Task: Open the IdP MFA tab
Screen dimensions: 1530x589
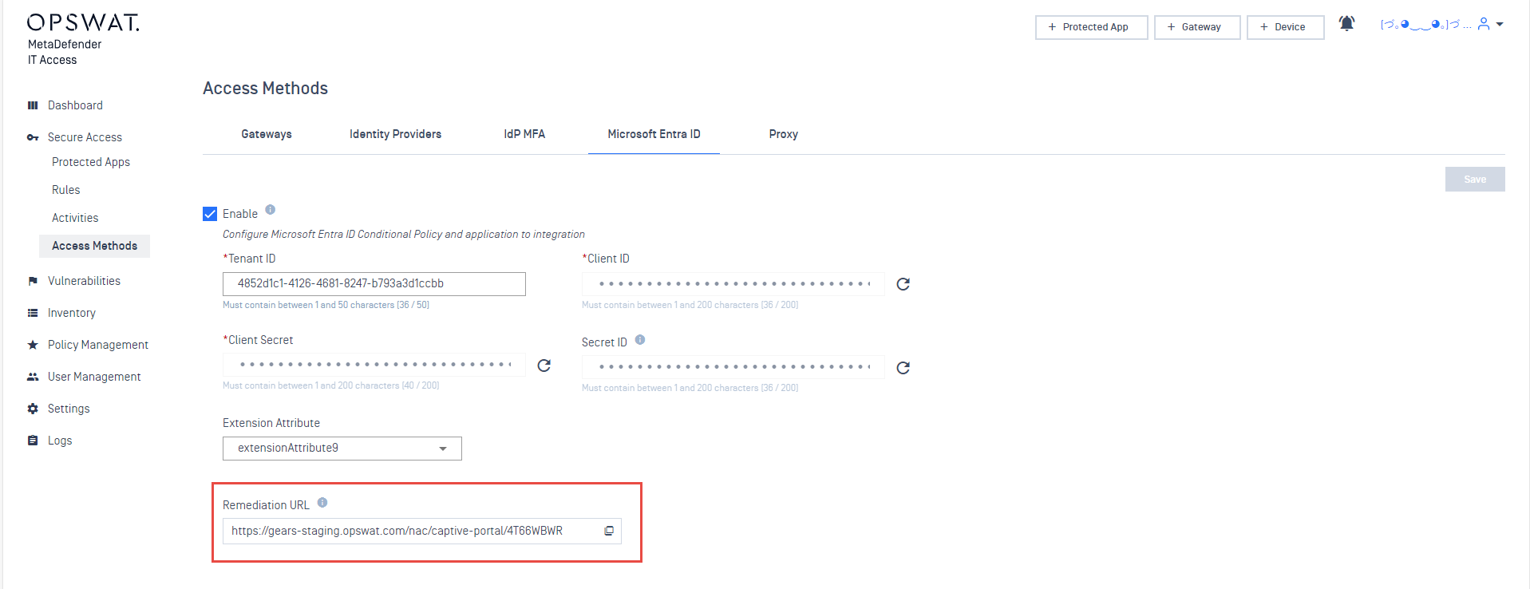Action: pos(524,134)
